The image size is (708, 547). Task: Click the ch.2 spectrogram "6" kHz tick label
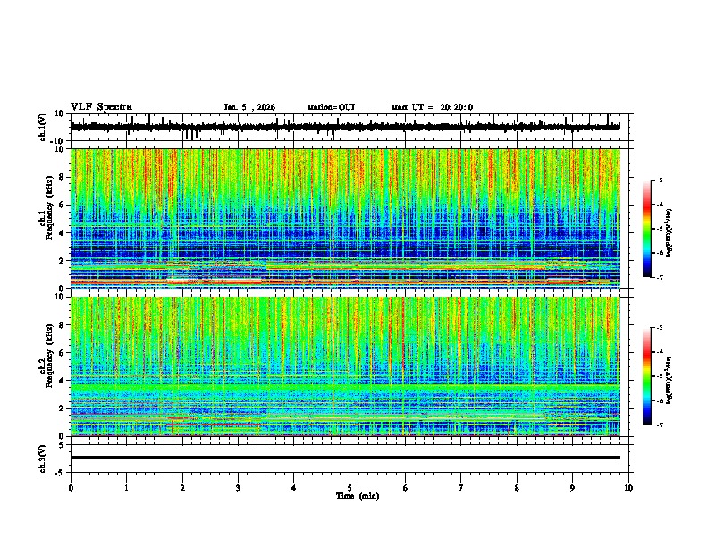[x=63, y=353]
